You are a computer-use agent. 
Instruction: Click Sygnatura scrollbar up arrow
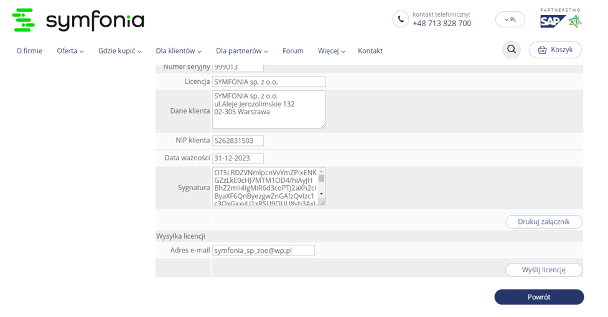pyautogui.click(x=322, y=171)
